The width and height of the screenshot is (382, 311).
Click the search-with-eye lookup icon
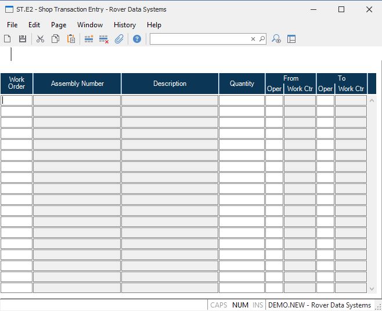[276, 39]
